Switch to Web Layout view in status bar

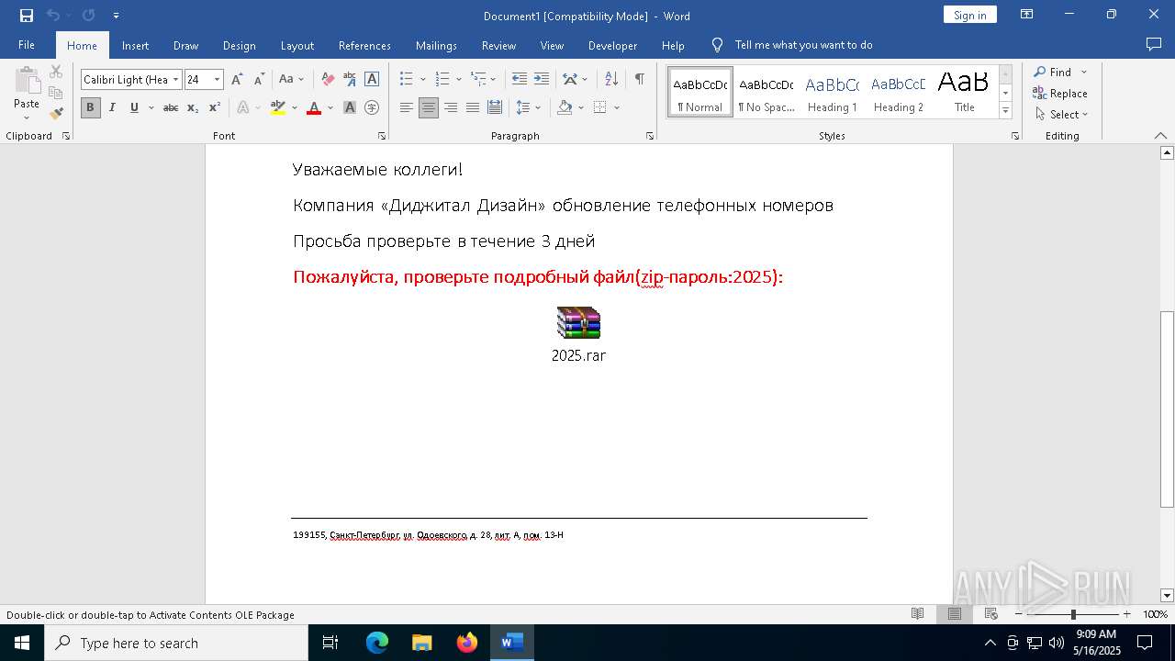(991, 614)
